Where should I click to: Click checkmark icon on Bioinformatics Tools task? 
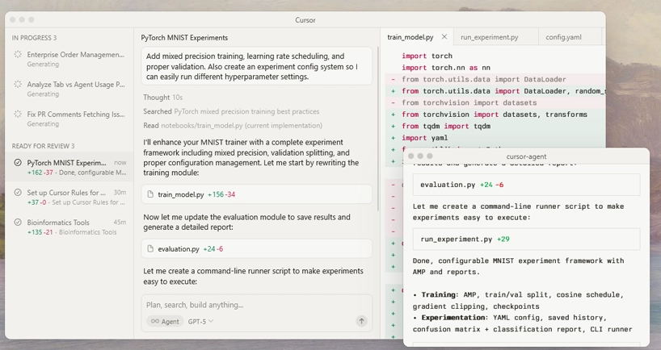click(19, 223)
